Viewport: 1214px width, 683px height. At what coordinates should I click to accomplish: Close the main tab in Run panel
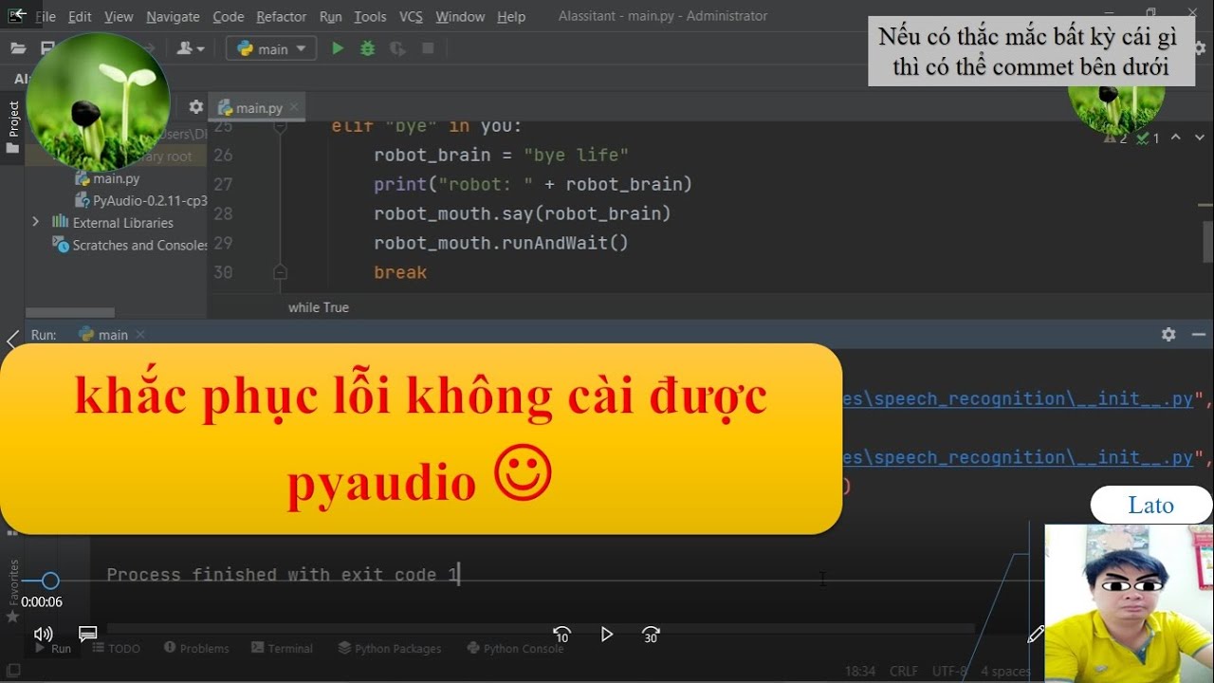[x=140, y=335]
